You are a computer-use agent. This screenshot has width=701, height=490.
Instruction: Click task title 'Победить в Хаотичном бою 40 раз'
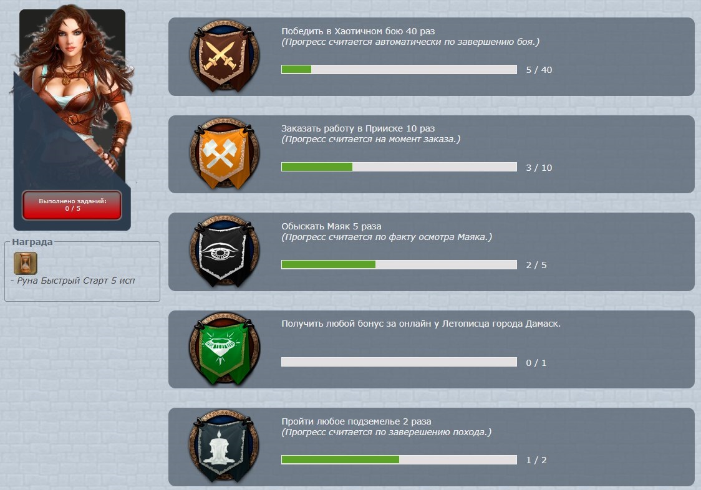(358, 31)
